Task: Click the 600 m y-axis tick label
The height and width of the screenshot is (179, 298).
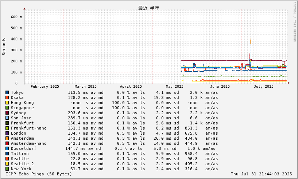Action: pyautogui.click(x=16, y=17)
